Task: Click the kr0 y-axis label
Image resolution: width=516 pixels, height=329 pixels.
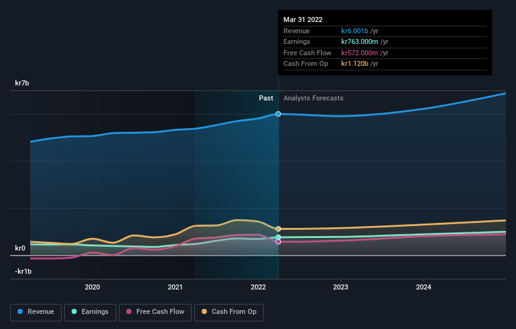Action: 20,248
